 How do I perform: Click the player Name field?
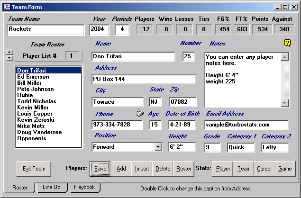pyautogui.click(x=133, y=56)
